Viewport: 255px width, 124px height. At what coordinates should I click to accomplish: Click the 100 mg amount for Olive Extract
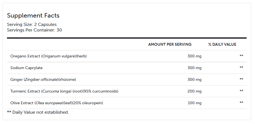(195, 103)
